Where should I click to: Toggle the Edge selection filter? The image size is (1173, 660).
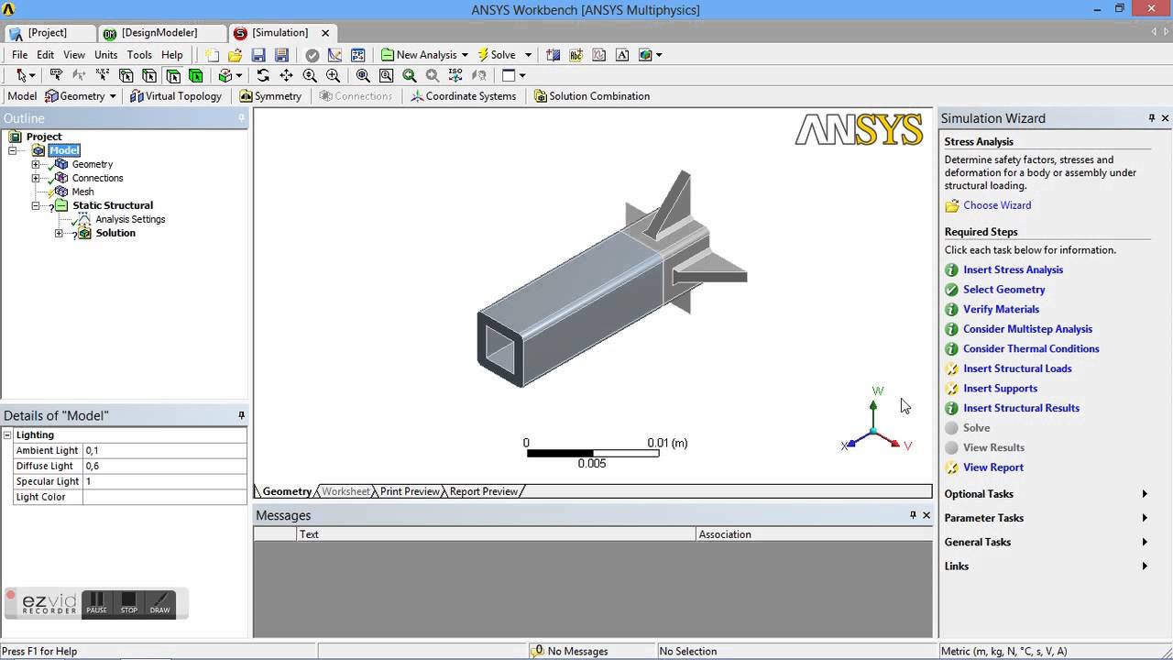point(149,75)
